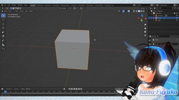Enable rendered viewport shading

tap(143, 11)
